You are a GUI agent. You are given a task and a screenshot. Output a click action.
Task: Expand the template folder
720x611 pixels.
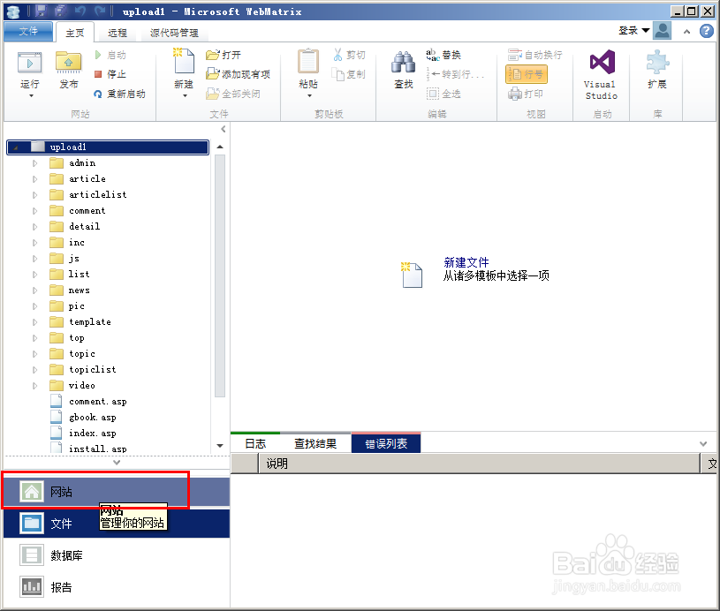pyautogui.click(x=35, y=322)
